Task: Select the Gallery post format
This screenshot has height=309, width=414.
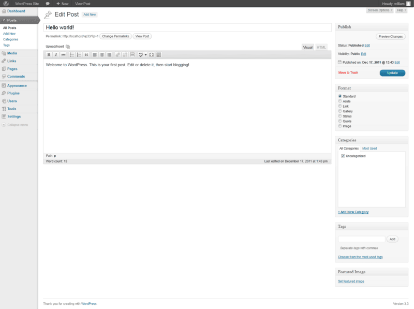Action: click(340, 111)
